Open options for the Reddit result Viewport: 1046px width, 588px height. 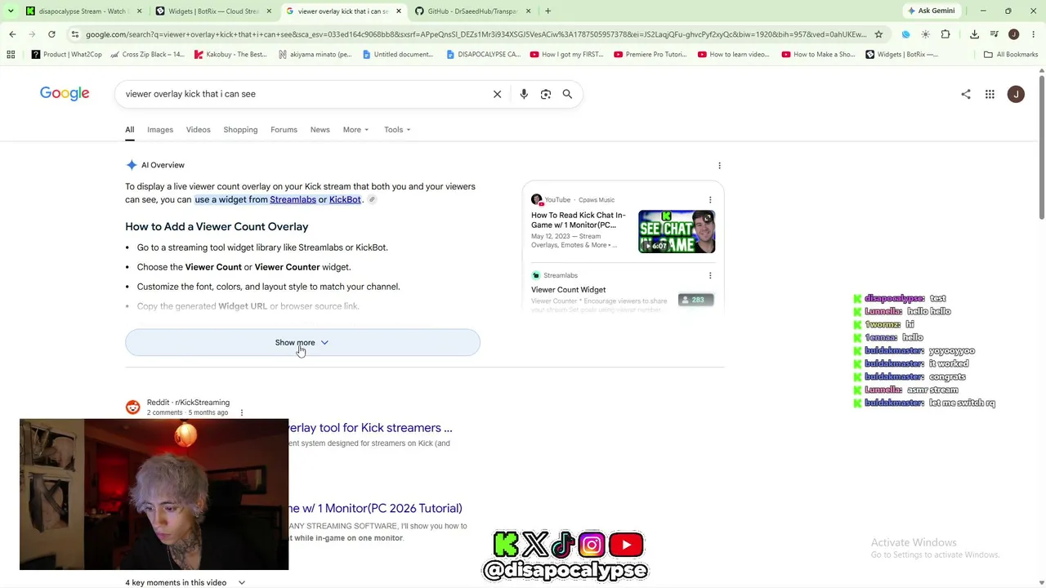pyautogui.click(x=242, y=412)
